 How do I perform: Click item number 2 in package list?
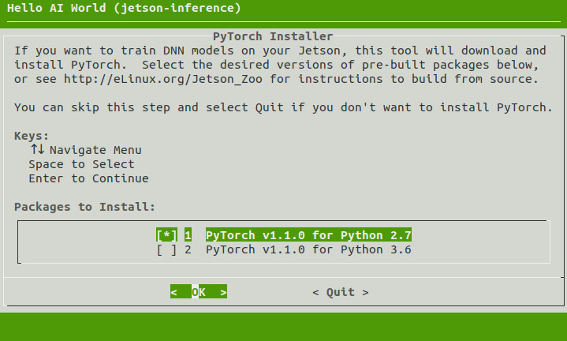click(x=188, y=249)
